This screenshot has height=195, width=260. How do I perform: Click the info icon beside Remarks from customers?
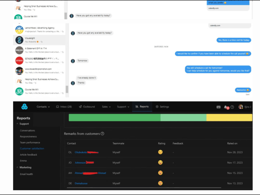point(102,134)
